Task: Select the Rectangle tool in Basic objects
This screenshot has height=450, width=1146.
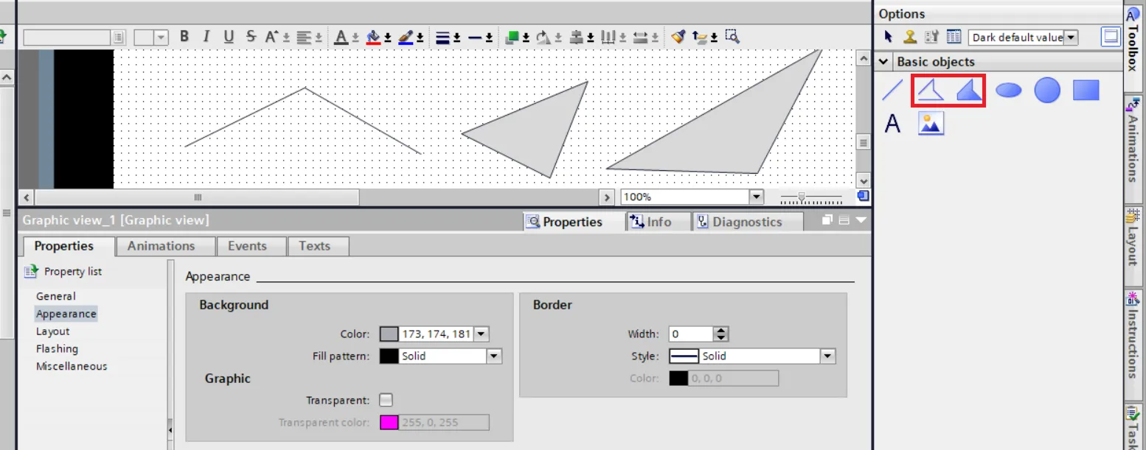Action: coord(1086,91)
